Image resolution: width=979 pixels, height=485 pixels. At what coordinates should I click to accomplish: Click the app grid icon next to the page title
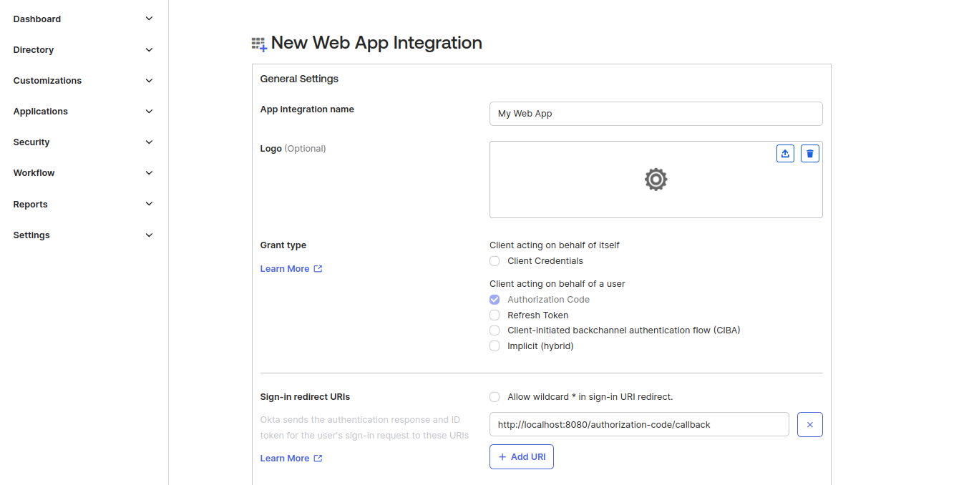click(x=258, y=43)
